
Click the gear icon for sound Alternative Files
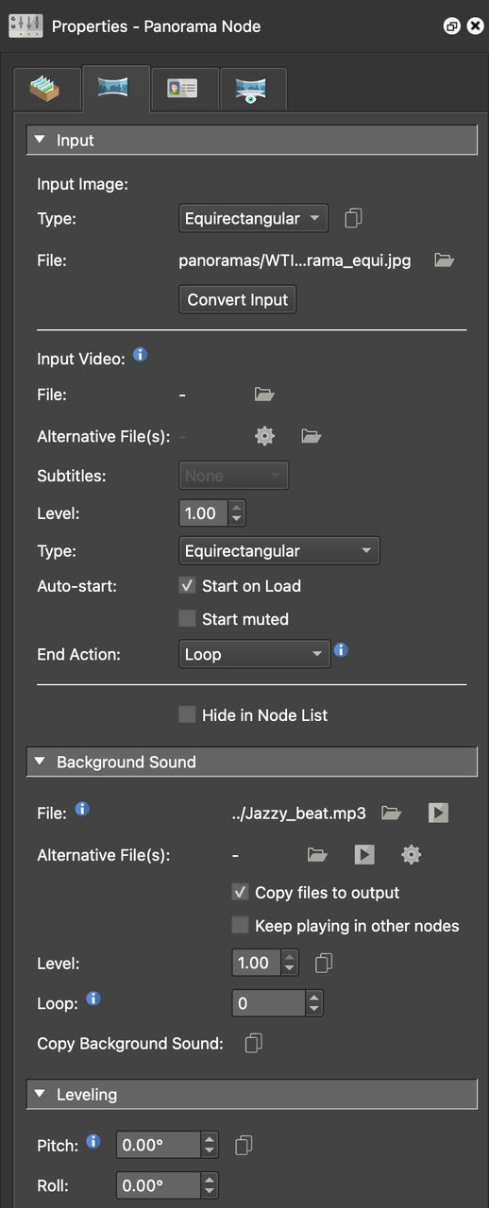[411, 854]
